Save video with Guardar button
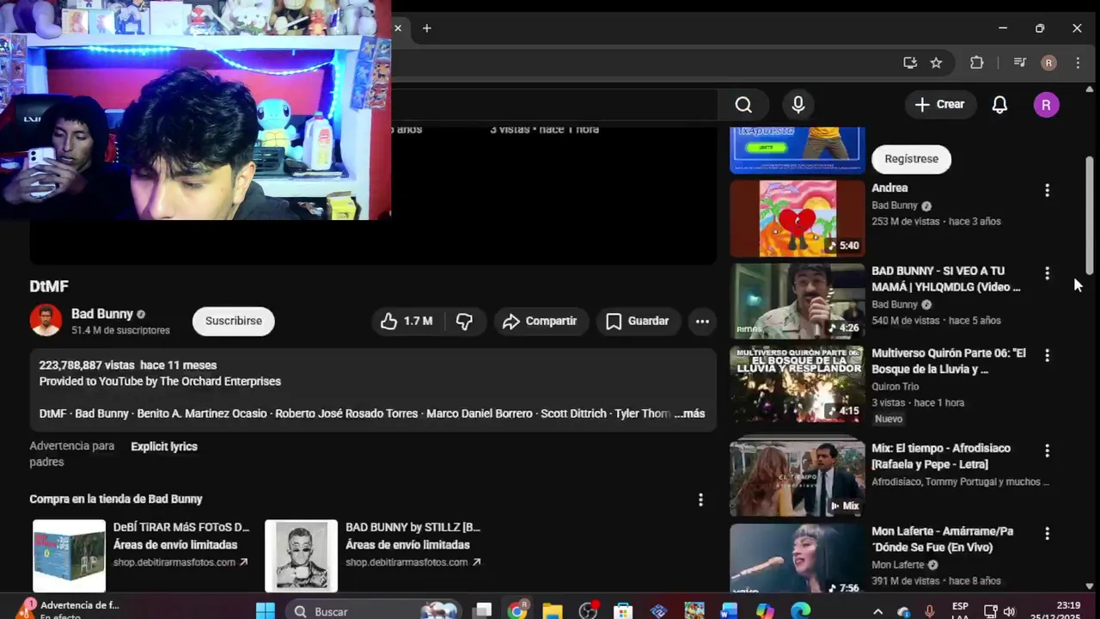This screenshot has width=1100, height=619. (638, 322)
